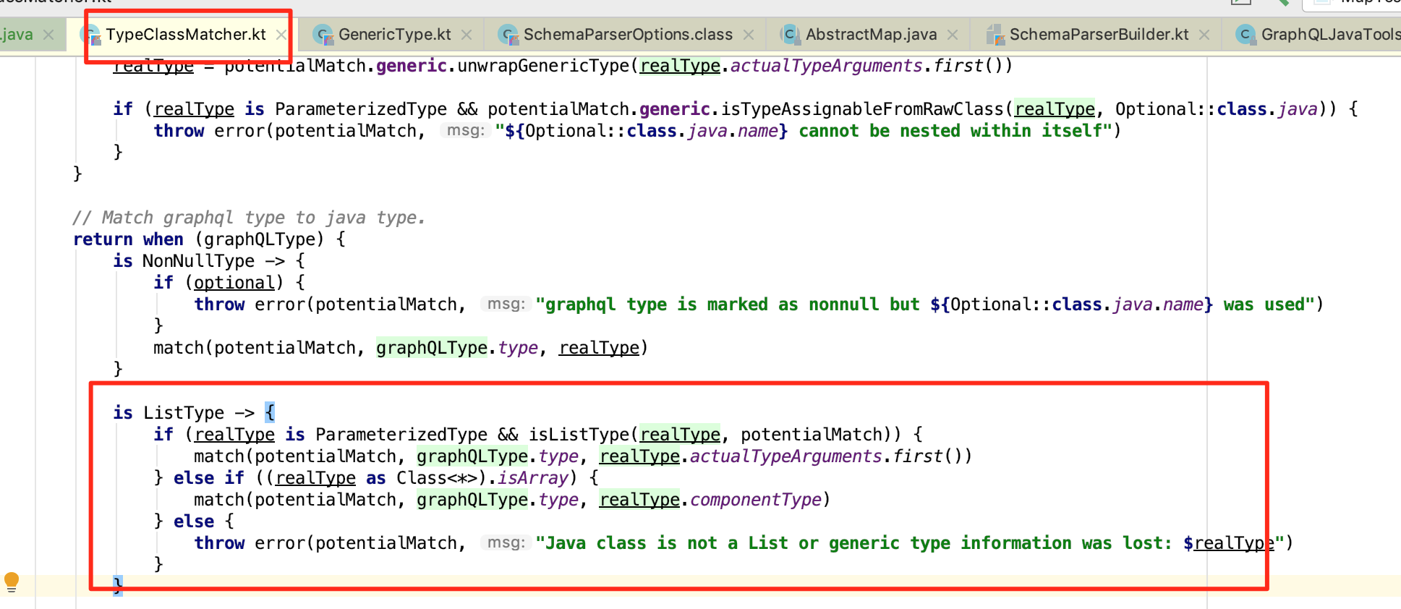Click the class icon on SchemaParserOptions.class tab
This screenshot has height=609, width=1401.
[x=509, y=35]
